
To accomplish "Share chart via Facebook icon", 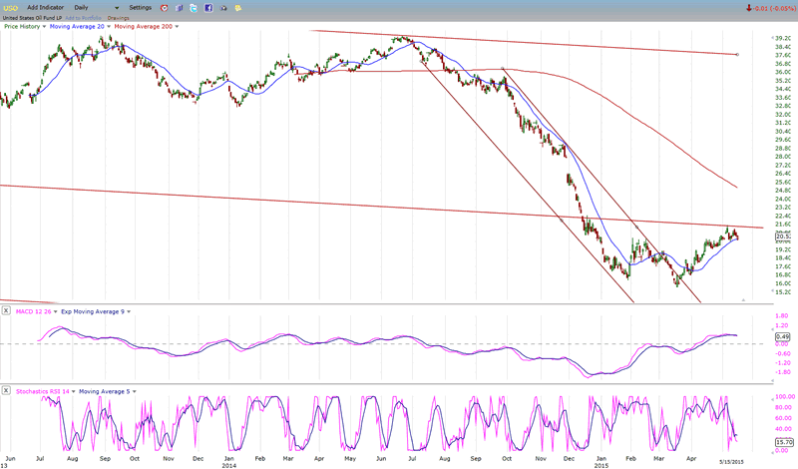I will [207, 7].
